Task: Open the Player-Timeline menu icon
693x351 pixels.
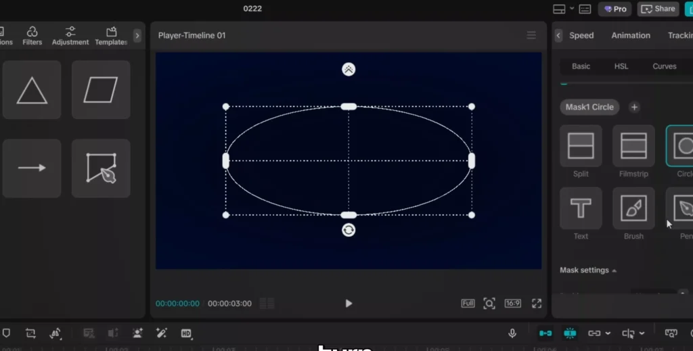Action: (x=531, y=35)
